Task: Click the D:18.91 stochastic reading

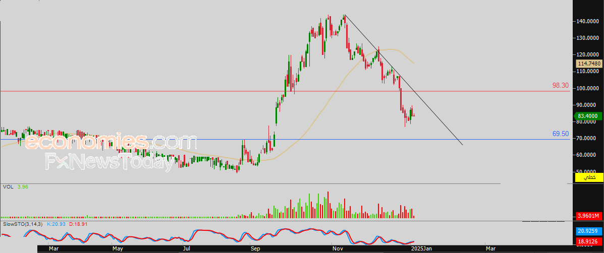Action: (79, 223)
